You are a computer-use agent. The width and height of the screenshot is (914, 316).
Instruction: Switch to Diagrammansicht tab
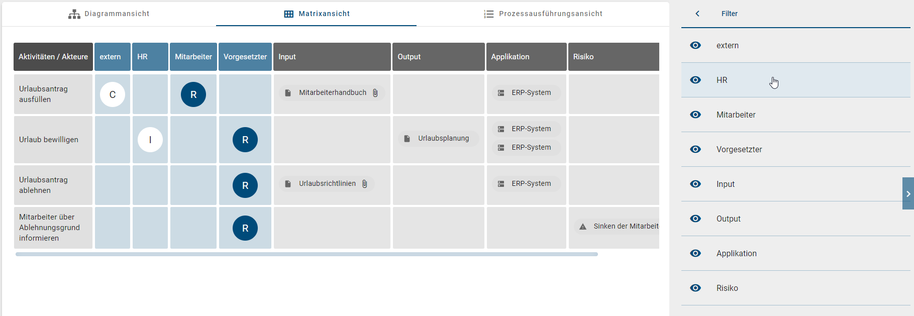(109, 14)
